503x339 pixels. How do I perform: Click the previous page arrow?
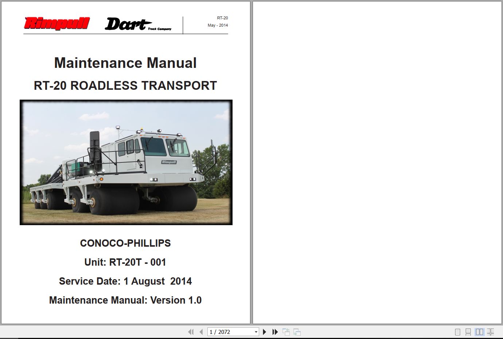point(201,332)
